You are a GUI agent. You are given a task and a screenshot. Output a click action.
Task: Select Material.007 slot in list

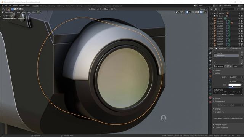(x=226, y=56)
